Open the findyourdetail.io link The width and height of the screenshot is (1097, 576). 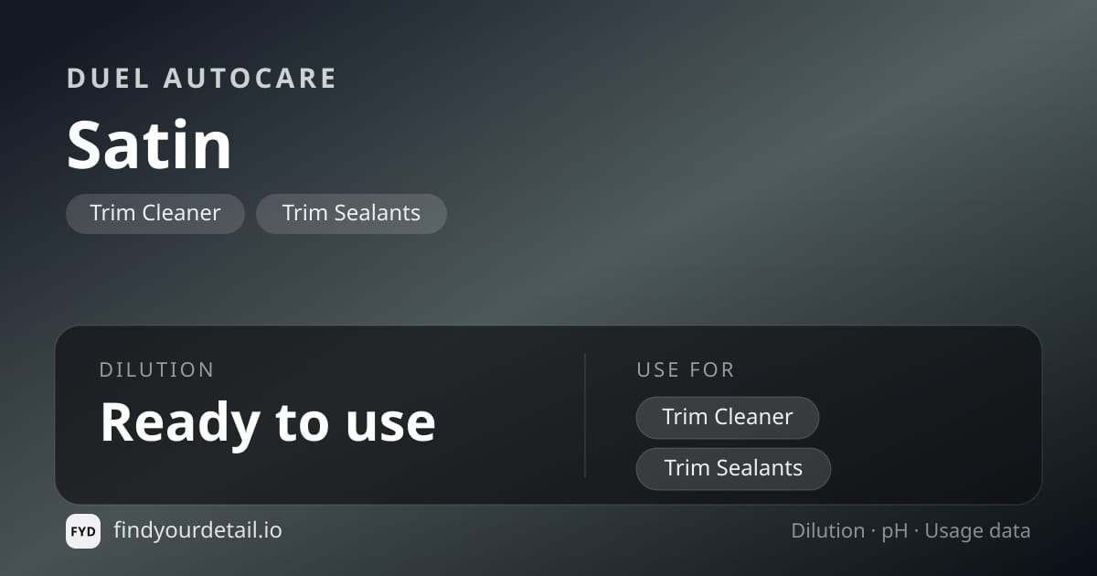[x=197, y=530]
